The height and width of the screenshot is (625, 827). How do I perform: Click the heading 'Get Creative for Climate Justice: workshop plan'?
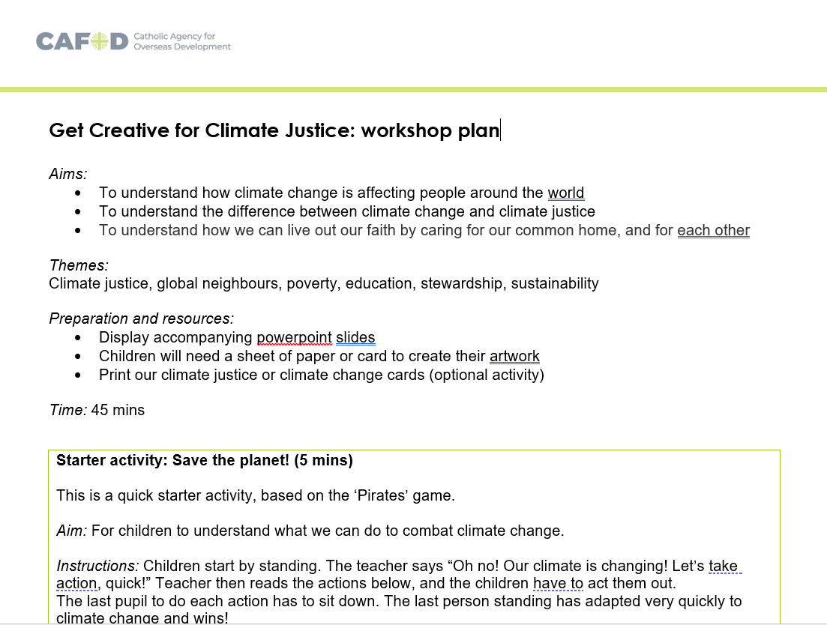click(x=274, y=130)
